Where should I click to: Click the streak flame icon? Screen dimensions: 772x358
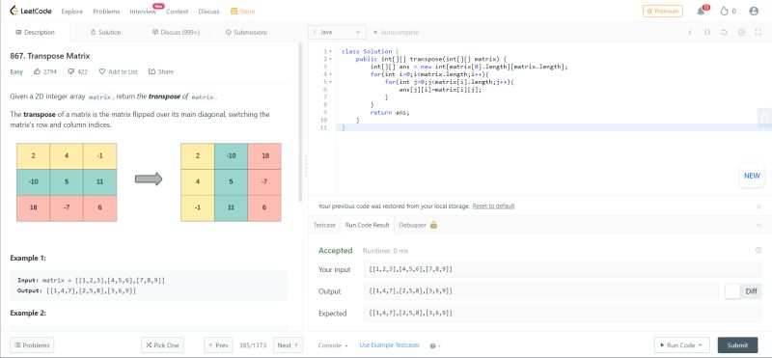(724, 11)
